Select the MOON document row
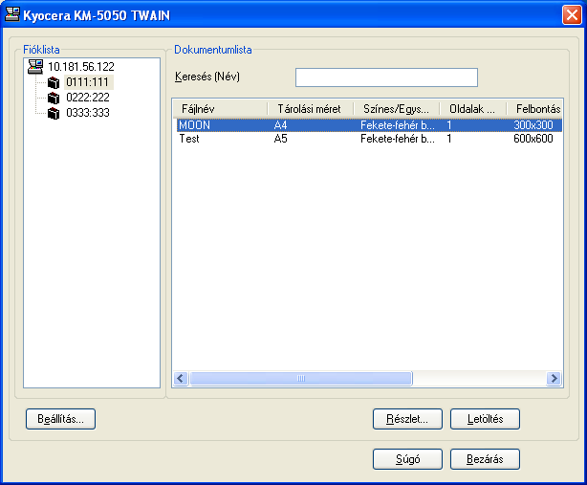The width and height of the screenshot is (587, 485). point(369,125)
